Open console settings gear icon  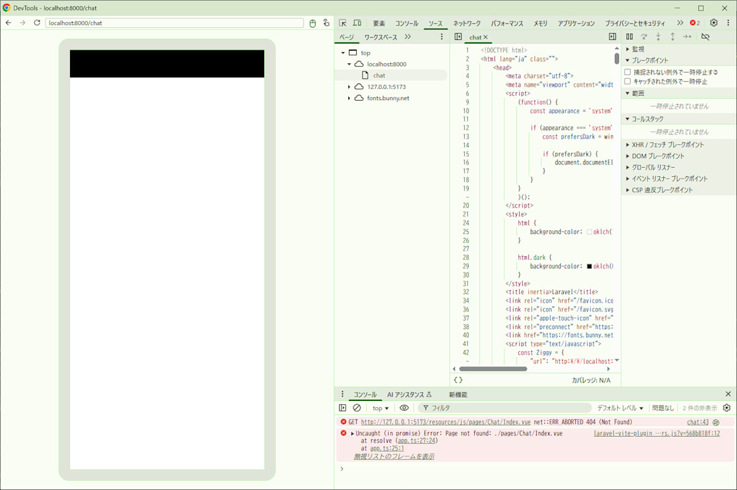pyautogui.click(x=727, y=408)
